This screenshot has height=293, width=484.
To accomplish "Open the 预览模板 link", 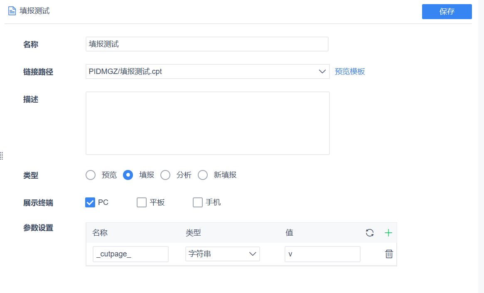I will click(350, 71).
